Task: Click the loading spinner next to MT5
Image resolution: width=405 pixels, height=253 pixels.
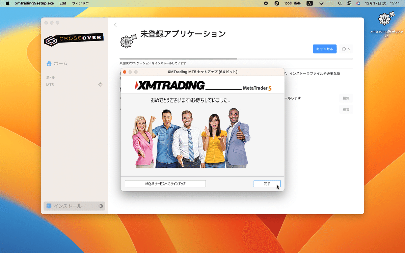Action: coord(100,85)
